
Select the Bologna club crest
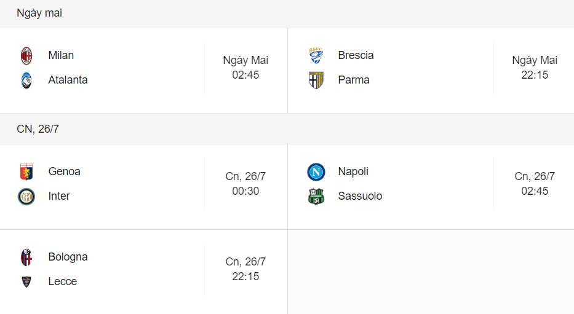pos(26,257)
